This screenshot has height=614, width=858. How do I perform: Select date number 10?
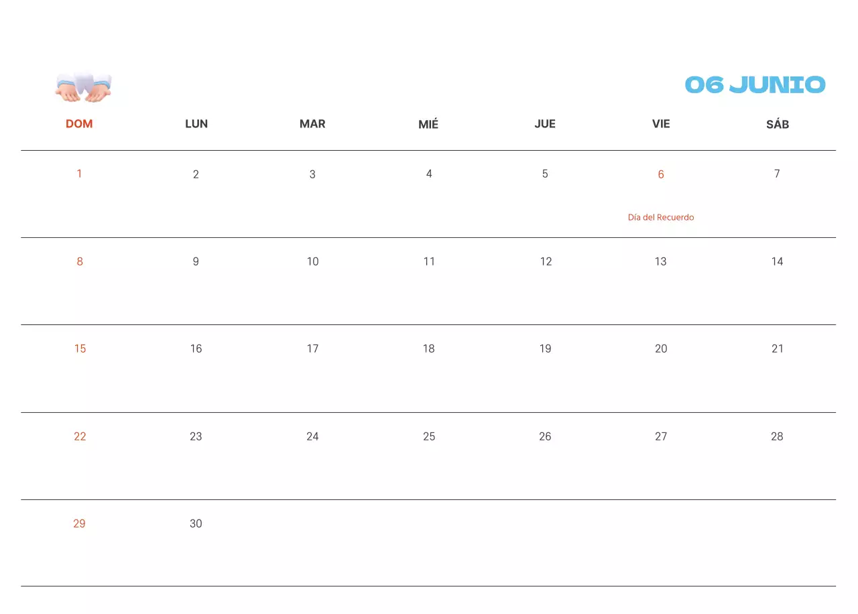(x=312, y=261)
